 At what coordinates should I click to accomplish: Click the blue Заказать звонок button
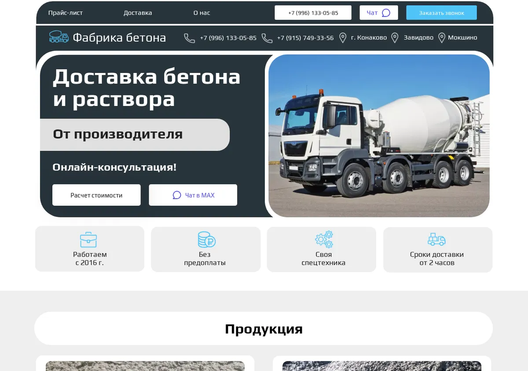441,13
